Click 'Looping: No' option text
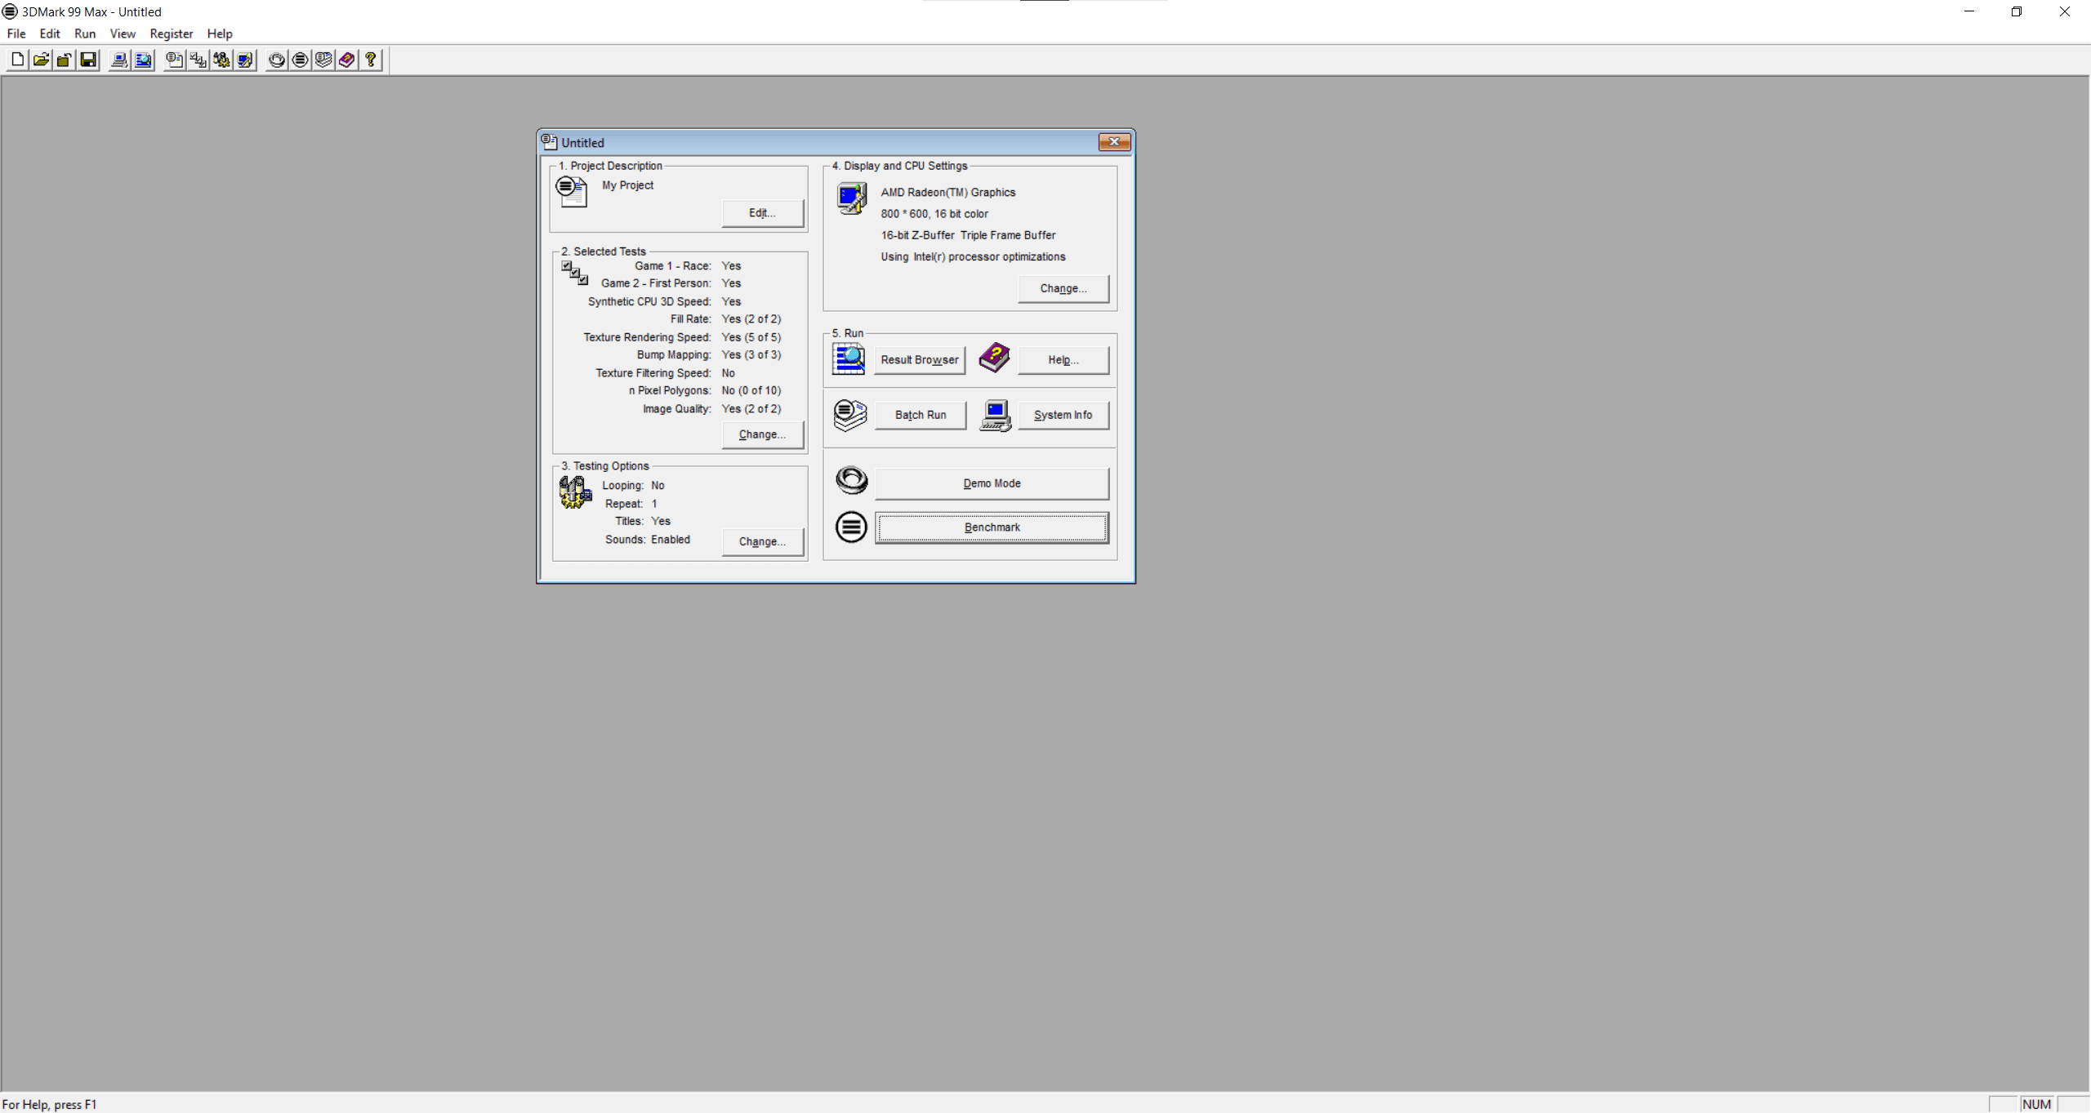This screenshot has height=1113, width=2091. [x=633, y=486]
